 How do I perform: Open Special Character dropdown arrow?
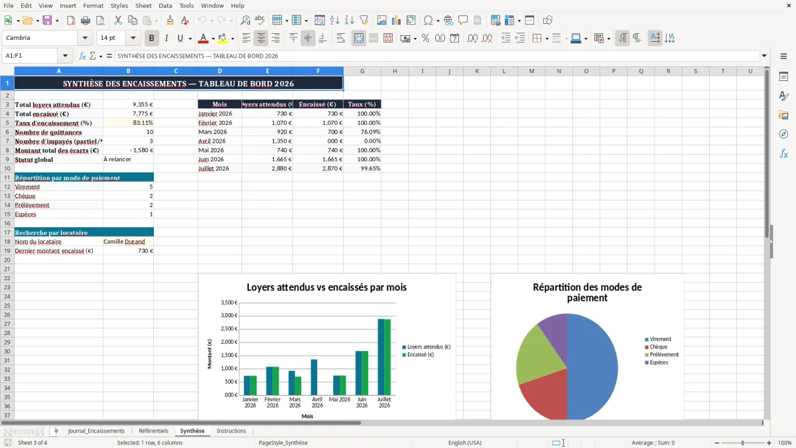click(438, 21)
